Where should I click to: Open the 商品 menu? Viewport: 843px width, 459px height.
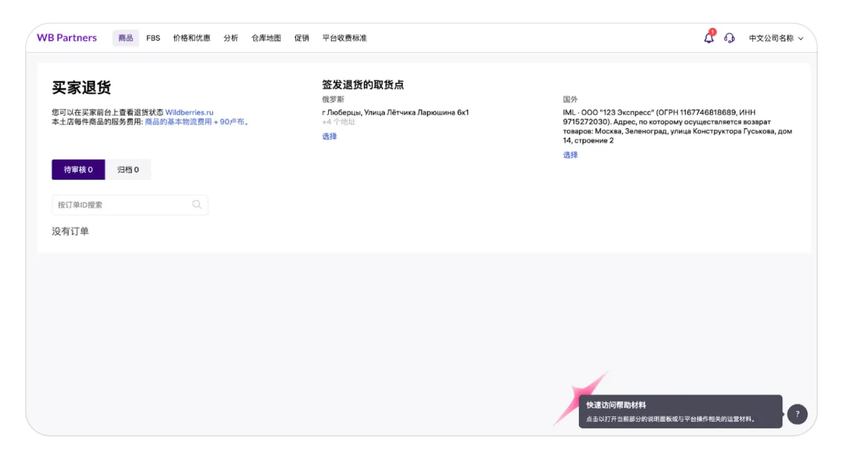coord(125,38)
